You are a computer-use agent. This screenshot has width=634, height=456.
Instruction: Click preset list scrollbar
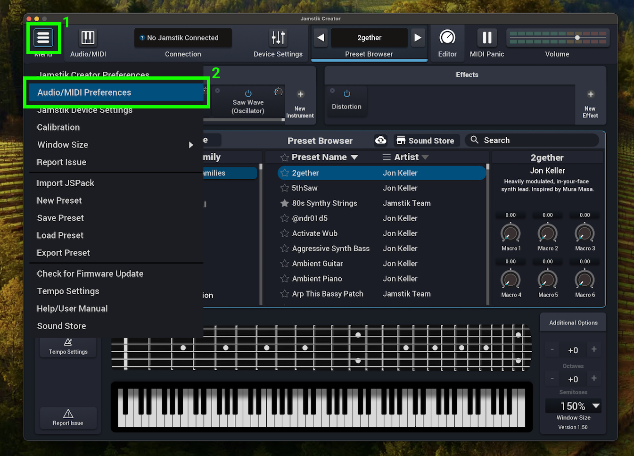coord(487,233)
